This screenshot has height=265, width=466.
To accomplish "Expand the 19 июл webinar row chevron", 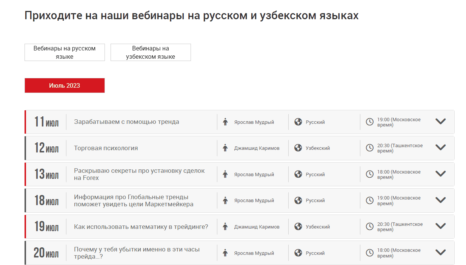I will pos(441,226).
